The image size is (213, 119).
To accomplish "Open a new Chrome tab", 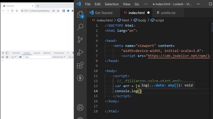I will (38, 6).
